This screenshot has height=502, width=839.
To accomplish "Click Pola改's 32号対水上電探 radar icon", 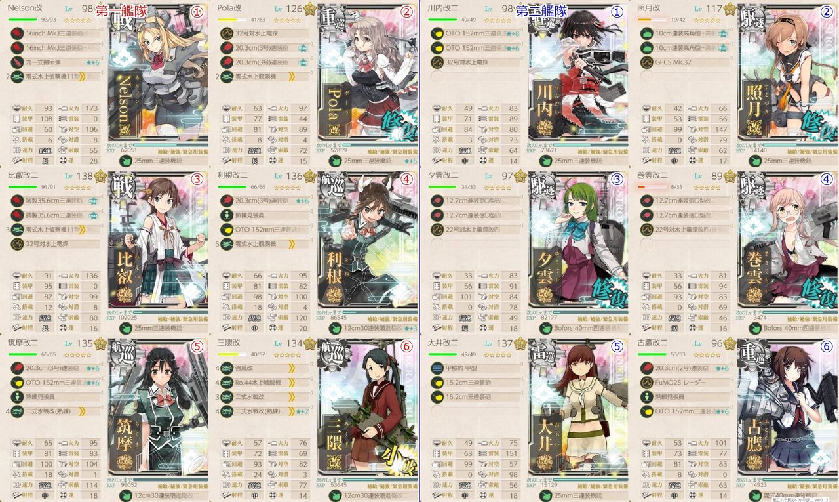I will 227,33.
